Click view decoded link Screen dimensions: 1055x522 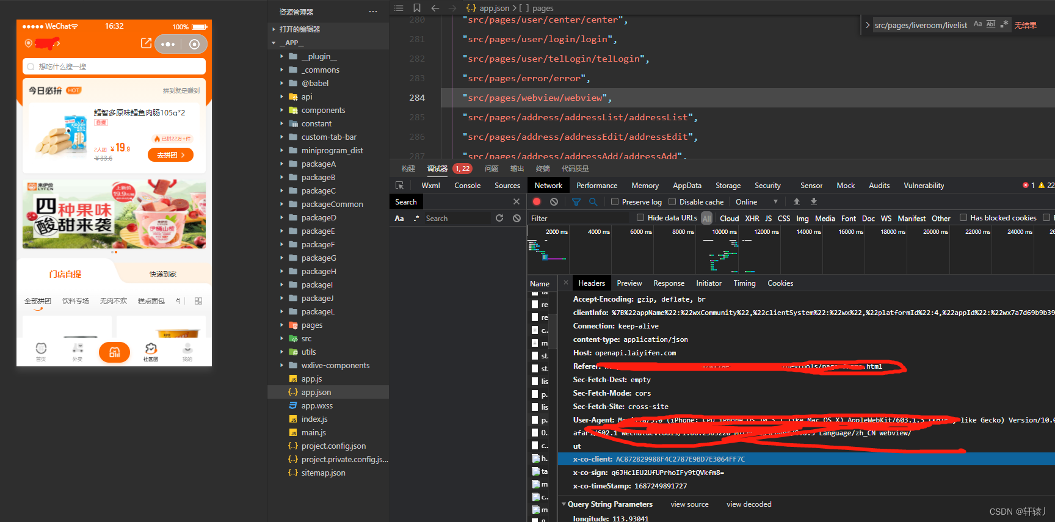pos(749,504)
